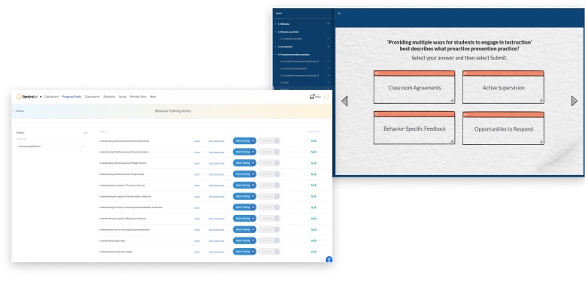The image size is (585, 284).
Task: Select Understanding Child Development (Early Elementary) title
Action: click(124, 141)
